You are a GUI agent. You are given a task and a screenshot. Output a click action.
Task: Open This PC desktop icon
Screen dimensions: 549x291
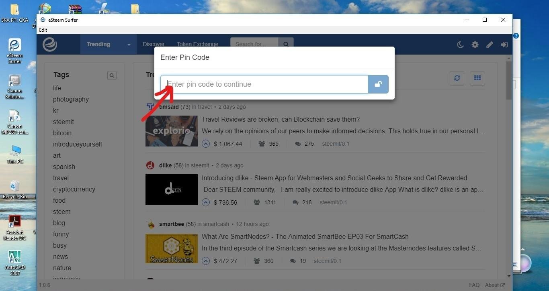point(15,154)
